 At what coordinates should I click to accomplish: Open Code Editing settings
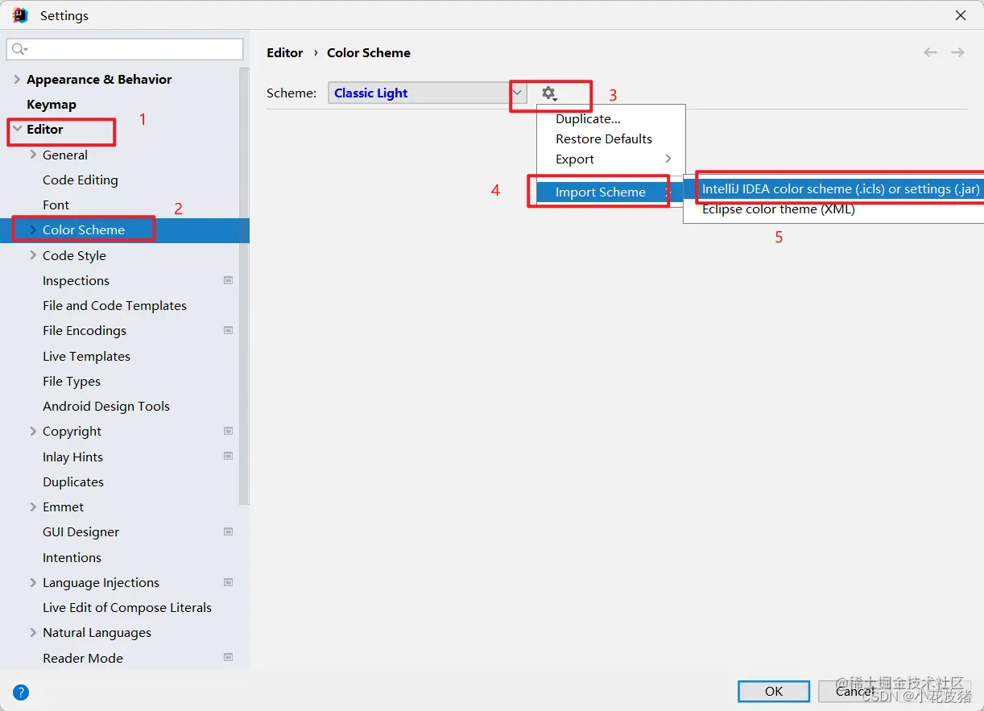[81, 180]
